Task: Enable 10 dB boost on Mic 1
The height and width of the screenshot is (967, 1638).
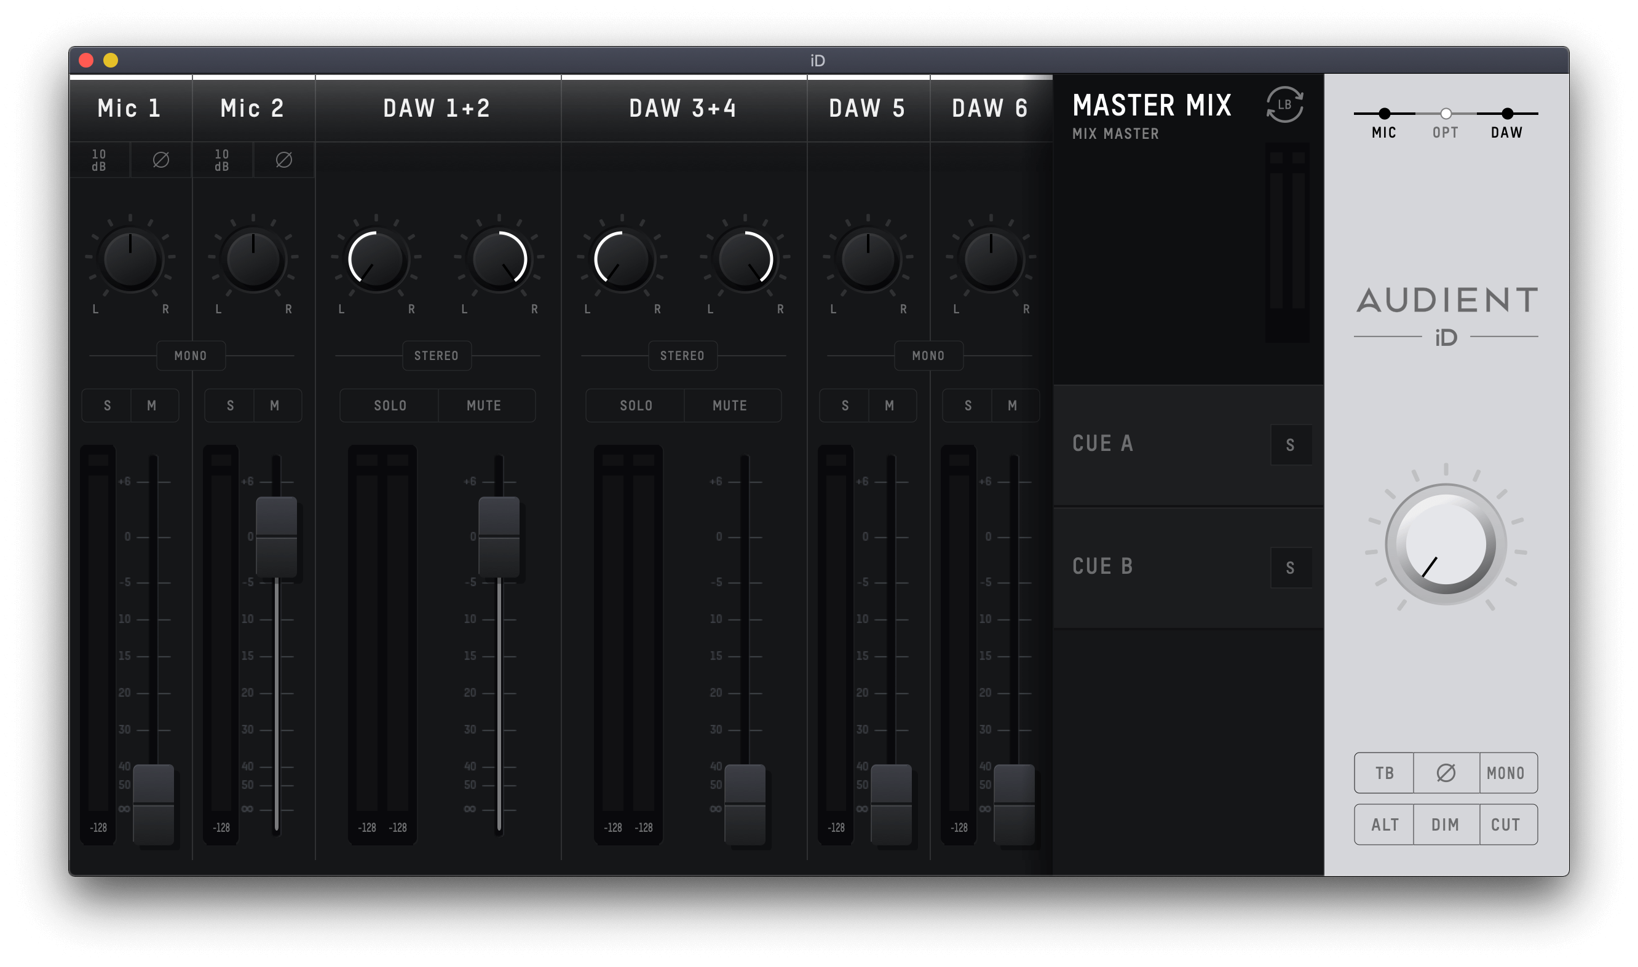Action: tap(99, 160)
